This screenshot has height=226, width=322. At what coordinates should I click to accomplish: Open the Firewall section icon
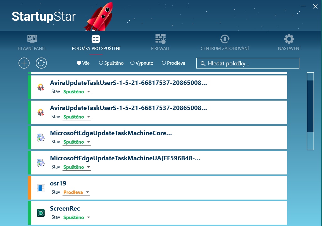tap(161, 39)
